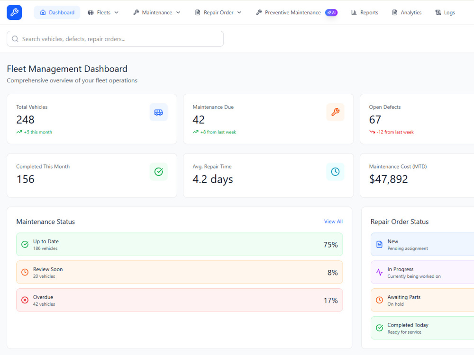This screenshot has height=355, width=474.
Task: Click the orange wrench on Maintenance Due card
Action: point(335,112)
